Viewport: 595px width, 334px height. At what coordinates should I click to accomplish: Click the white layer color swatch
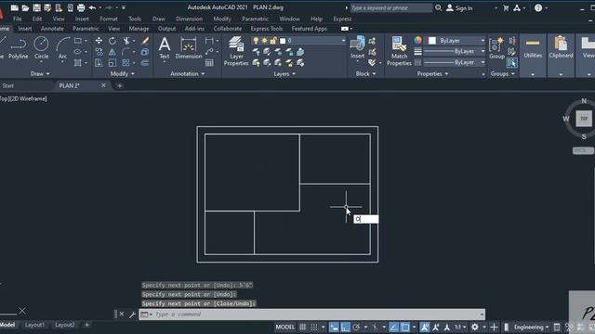click(283, 41)
